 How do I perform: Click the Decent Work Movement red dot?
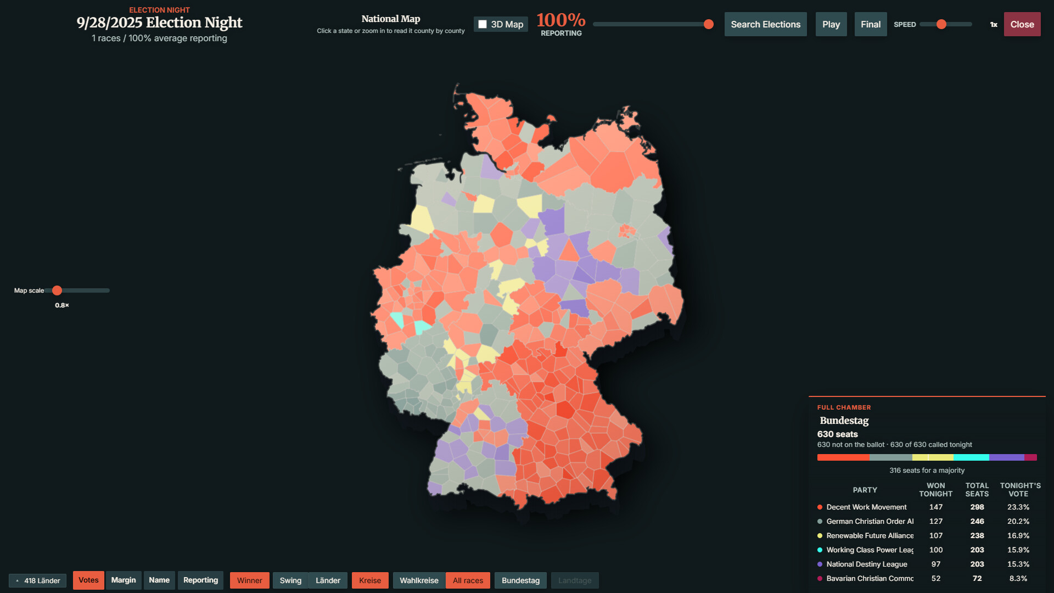tap(820, 507)
